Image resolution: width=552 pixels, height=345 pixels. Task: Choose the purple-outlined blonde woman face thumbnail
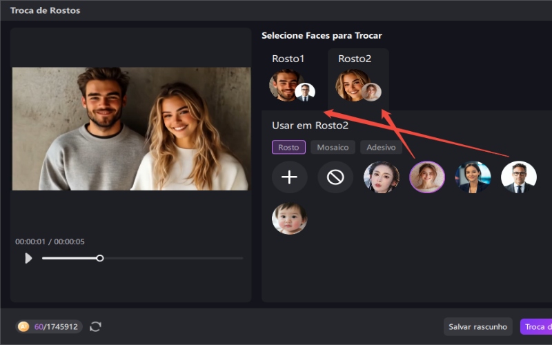[427, 177]
